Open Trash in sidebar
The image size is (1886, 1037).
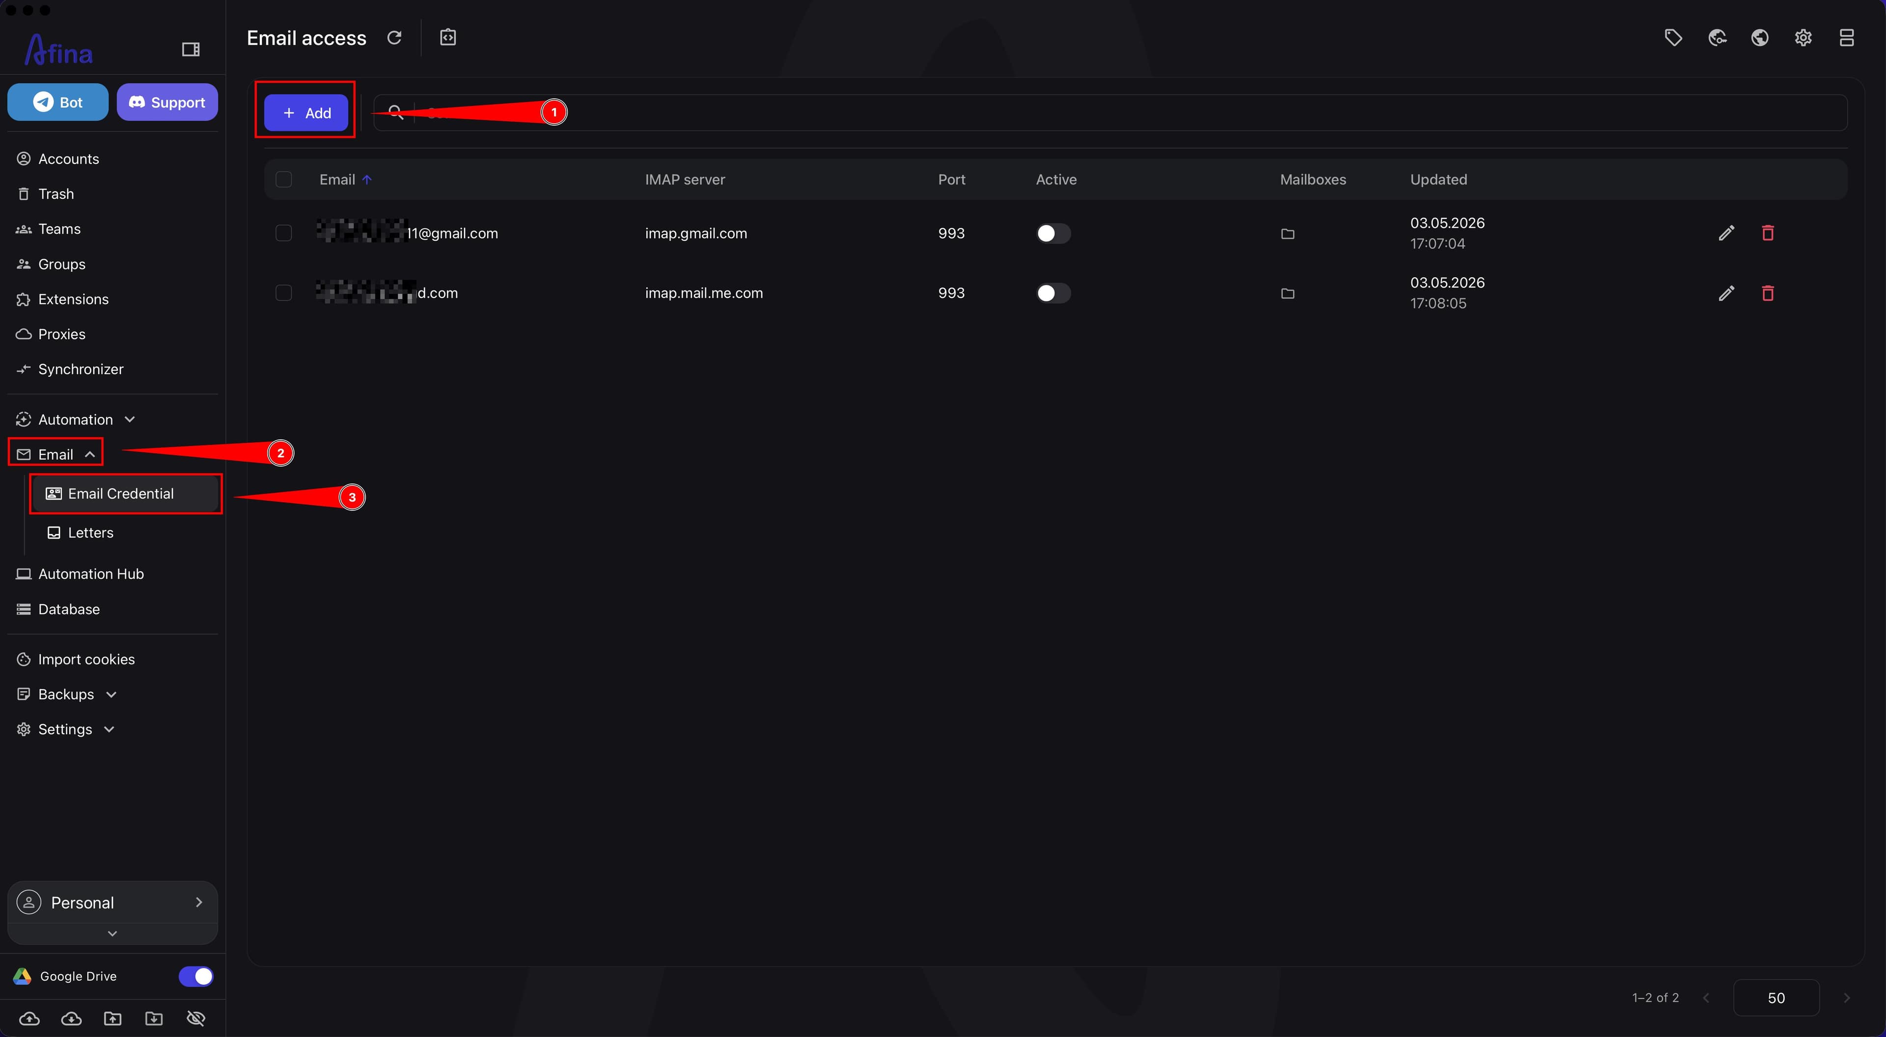click(55, 194)
